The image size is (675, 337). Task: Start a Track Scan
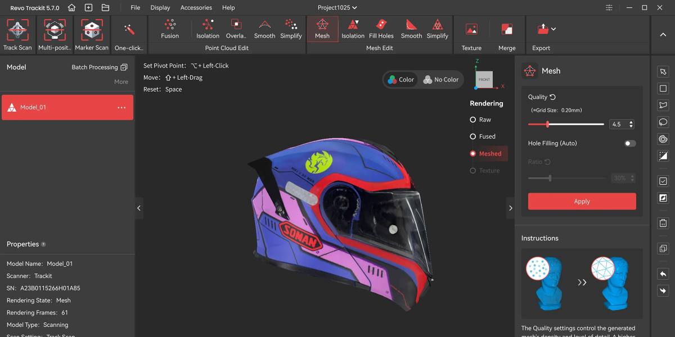coord(17,32)
